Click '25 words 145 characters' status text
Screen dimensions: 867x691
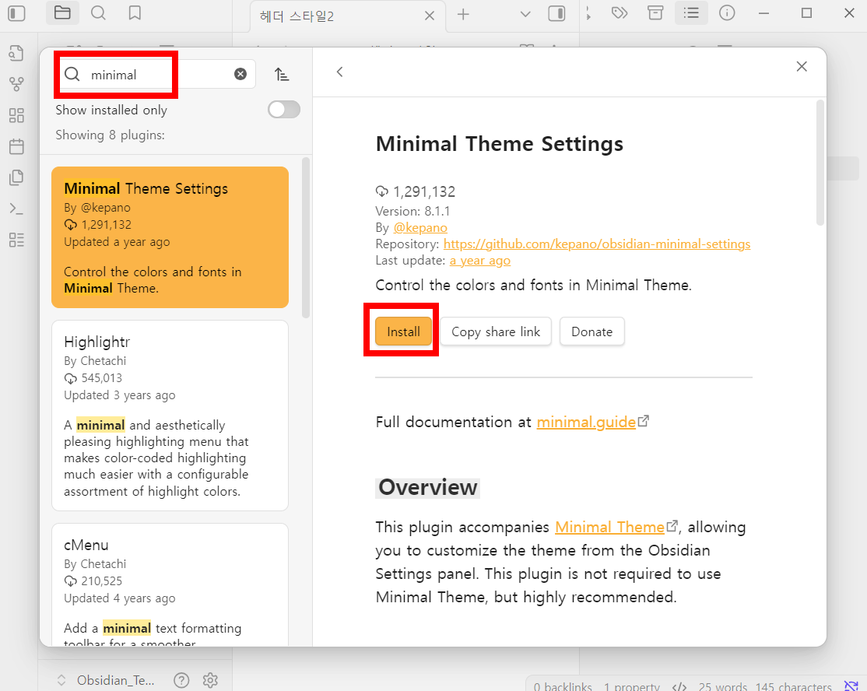[x=765, y=686]
